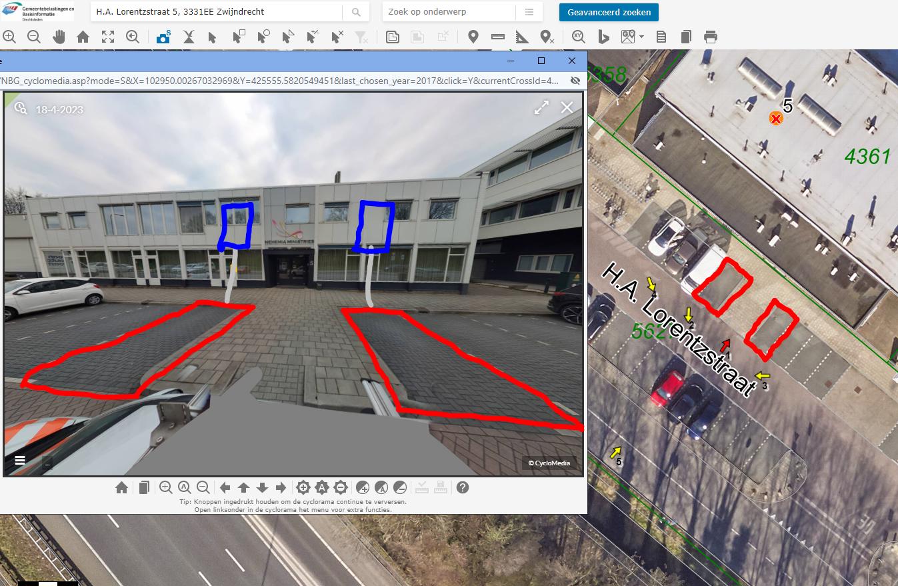The width and height of the screenshot is (898, 586).
Task: Open cyclorama help question mark
Action: coord(463,487)
